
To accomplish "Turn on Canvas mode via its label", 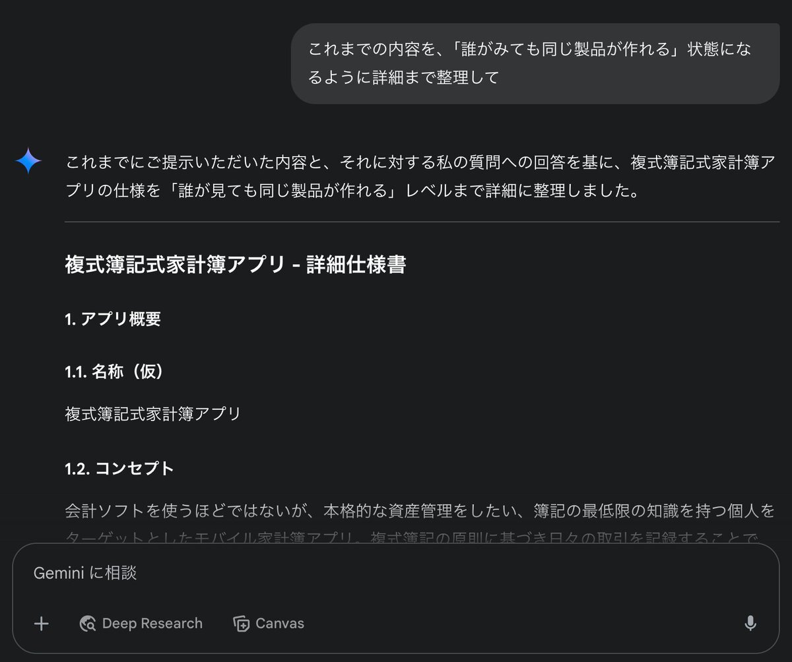I will click(280, 624).
